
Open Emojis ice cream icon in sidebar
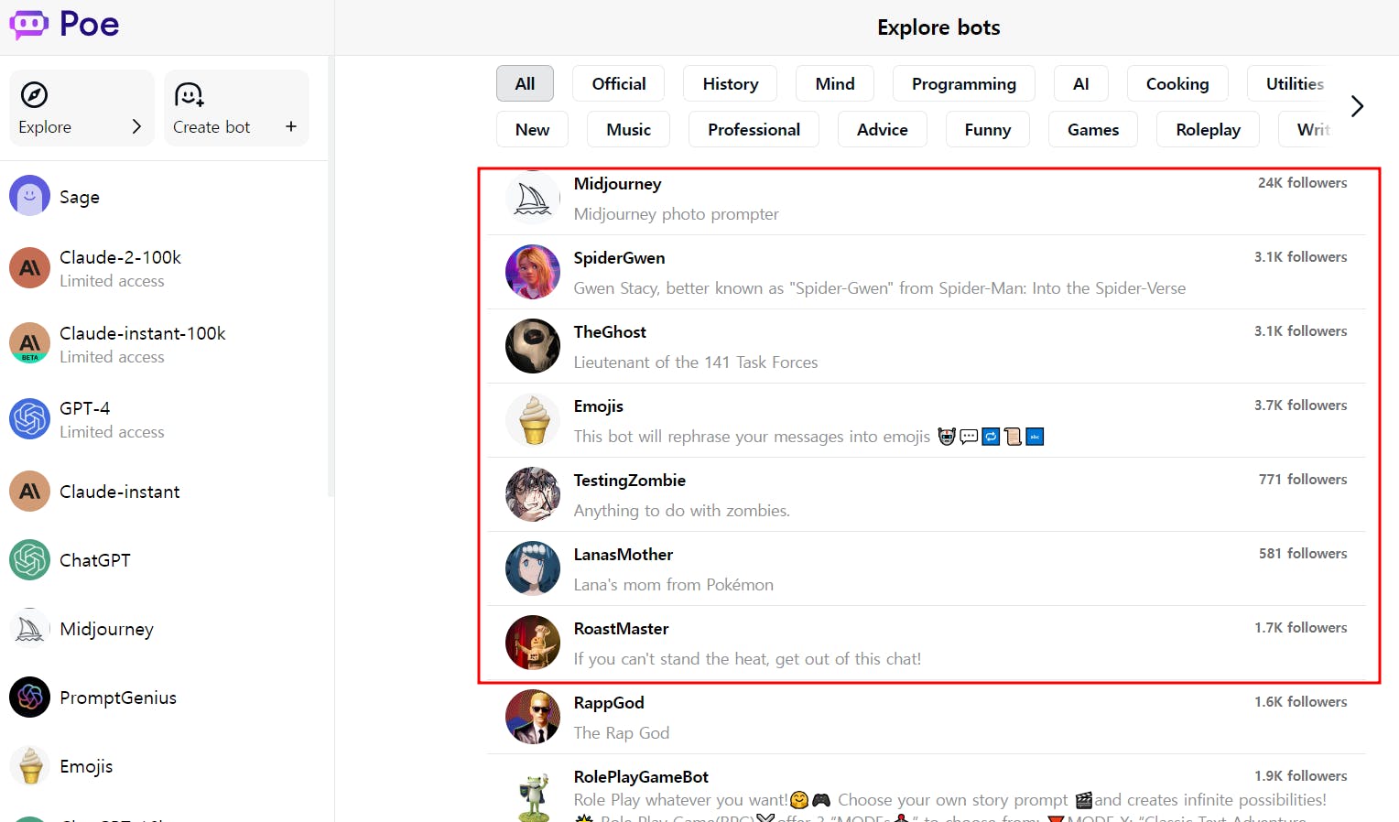29,766
